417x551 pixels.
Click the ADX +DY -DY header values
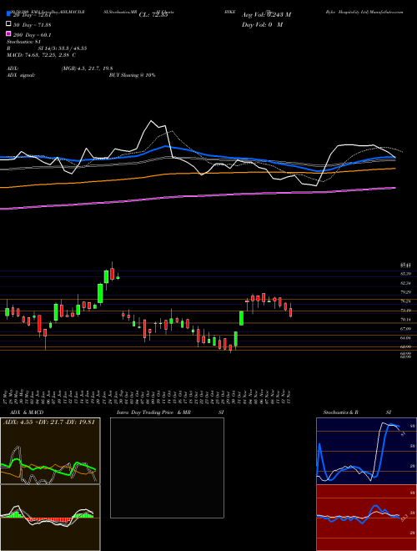coord(49,422)
